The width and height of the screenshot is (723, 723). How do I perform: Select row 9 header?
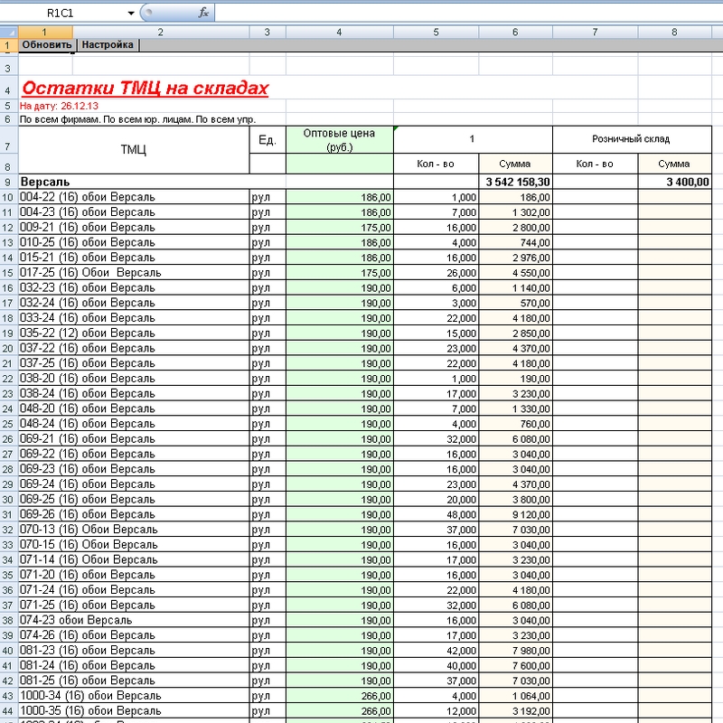pos(8,182)
